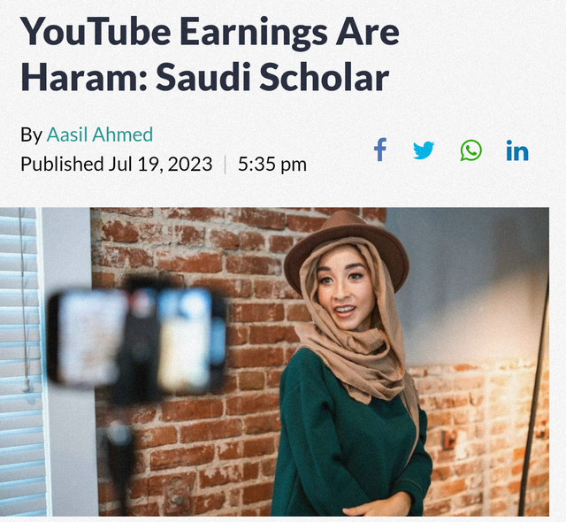Image resolution: width=566 pixels, height=522 pixels.
Task: Click the window blinds in the photo
Action: 19,361
